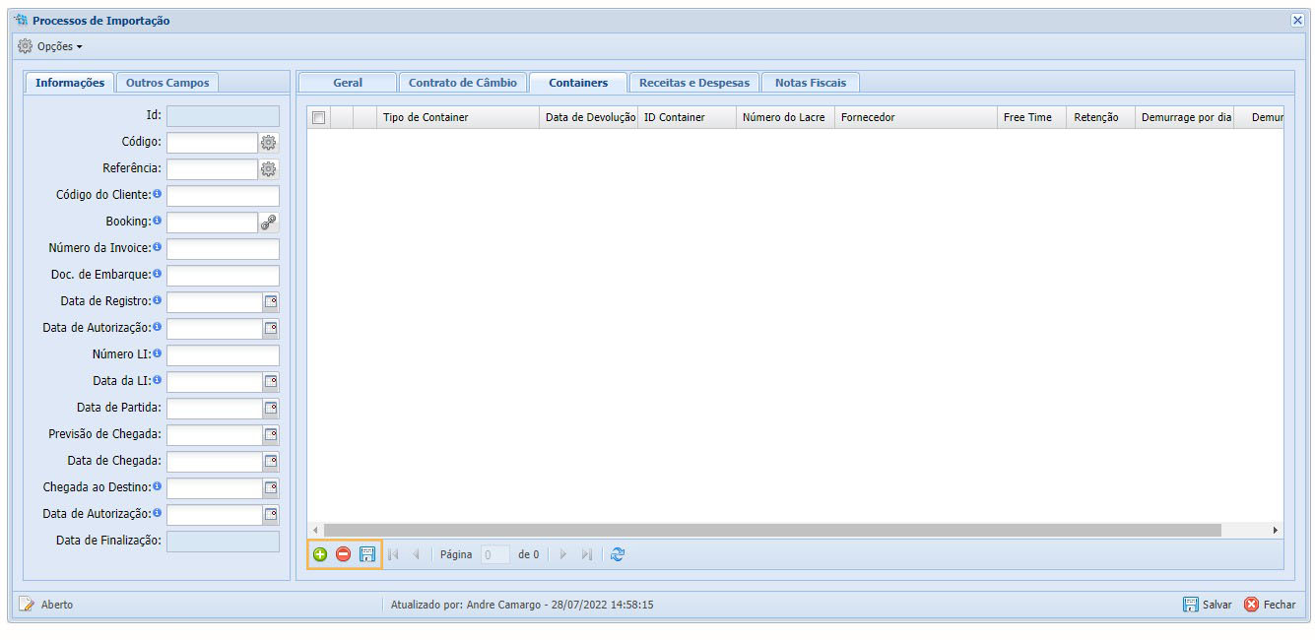Sort by Fornecedor column header
The image size is (1315, 640).
click(x=916, y=117)
